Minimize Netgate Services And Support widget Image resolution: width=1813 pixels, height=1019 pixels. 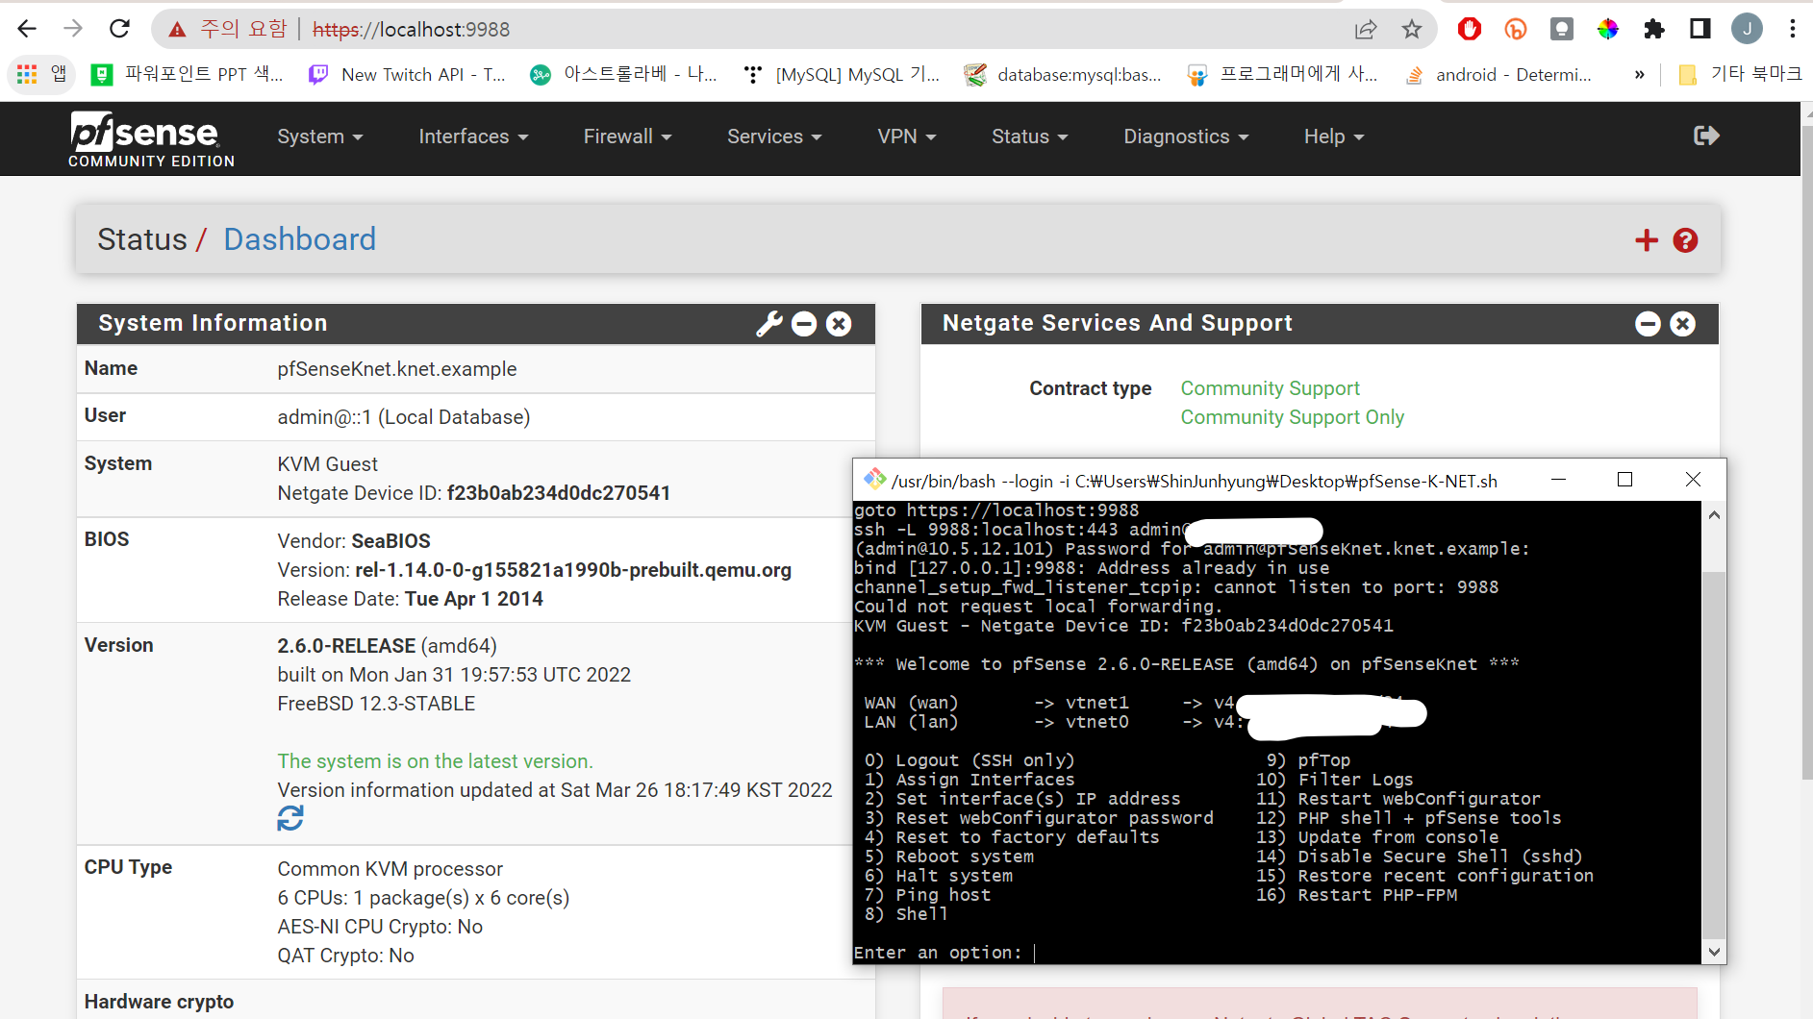1648,324
